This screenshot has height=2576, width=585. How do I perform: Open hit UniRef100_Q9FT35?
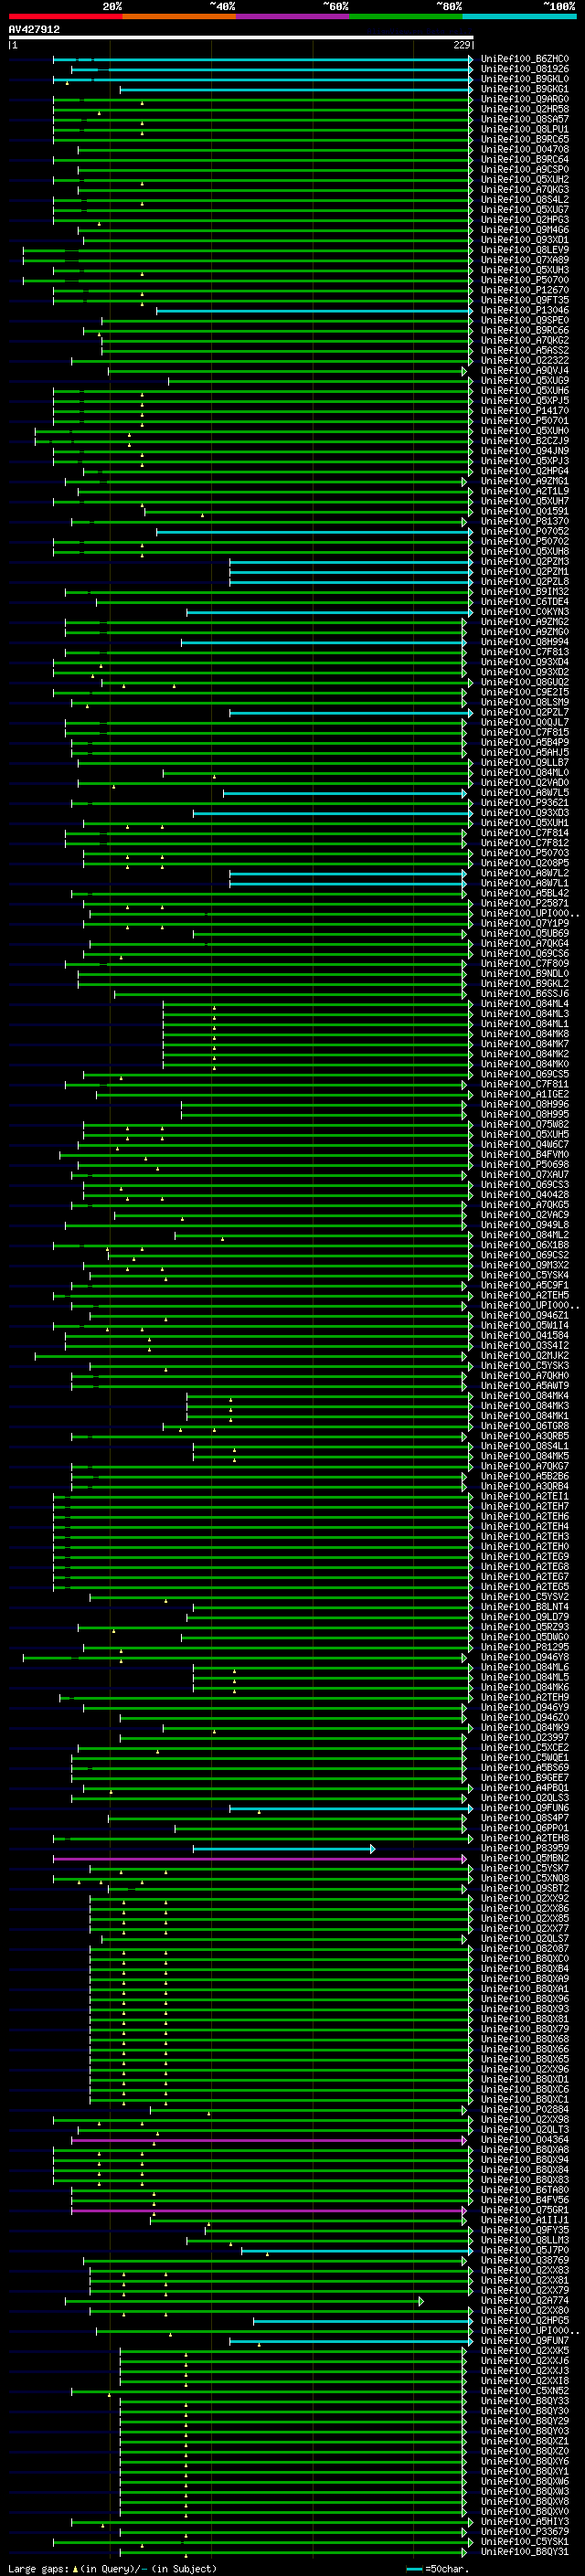coord(524,300)
